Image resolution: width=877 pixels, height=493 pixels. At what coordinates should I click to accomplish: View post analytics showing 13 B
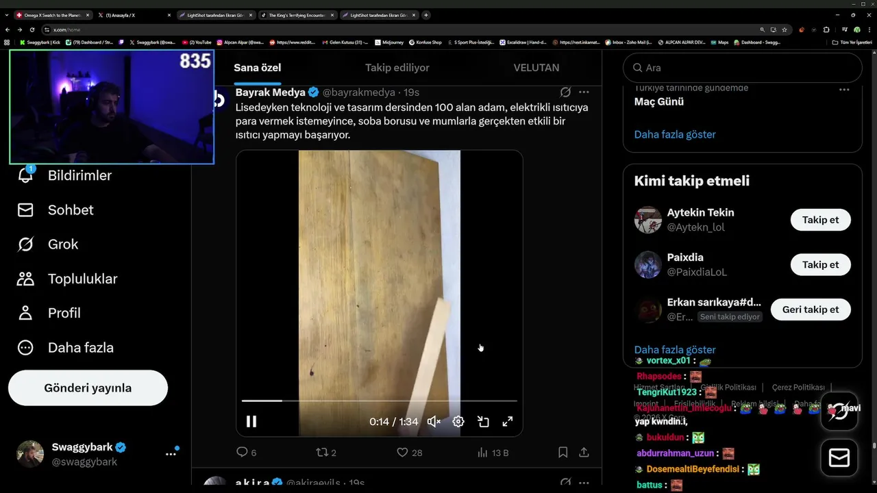(x=493, y=453)
